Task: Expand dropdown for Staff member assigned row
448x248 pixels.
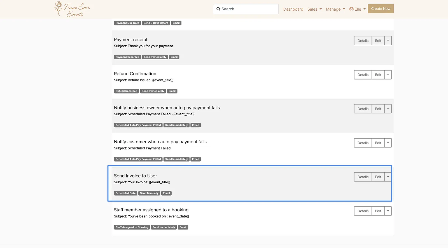Action: pos(388,211)
